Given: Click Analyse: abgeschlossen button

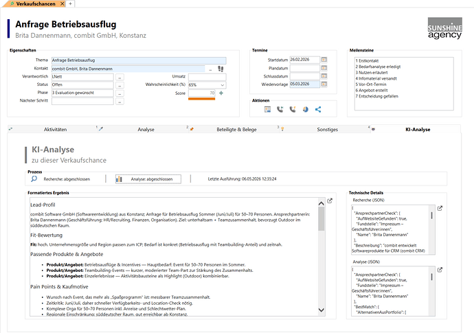Looking at the screenshot, I should click(148, 179).
